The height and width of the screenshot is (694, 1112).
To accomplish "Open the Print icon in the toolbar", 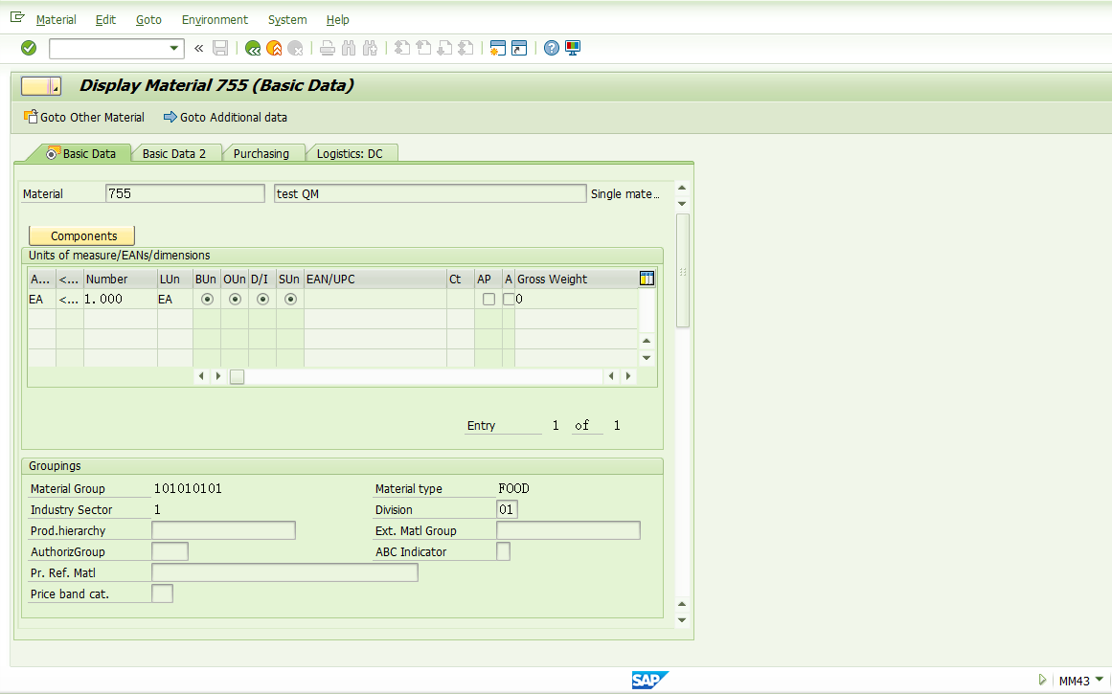I will tap(326, 48).
